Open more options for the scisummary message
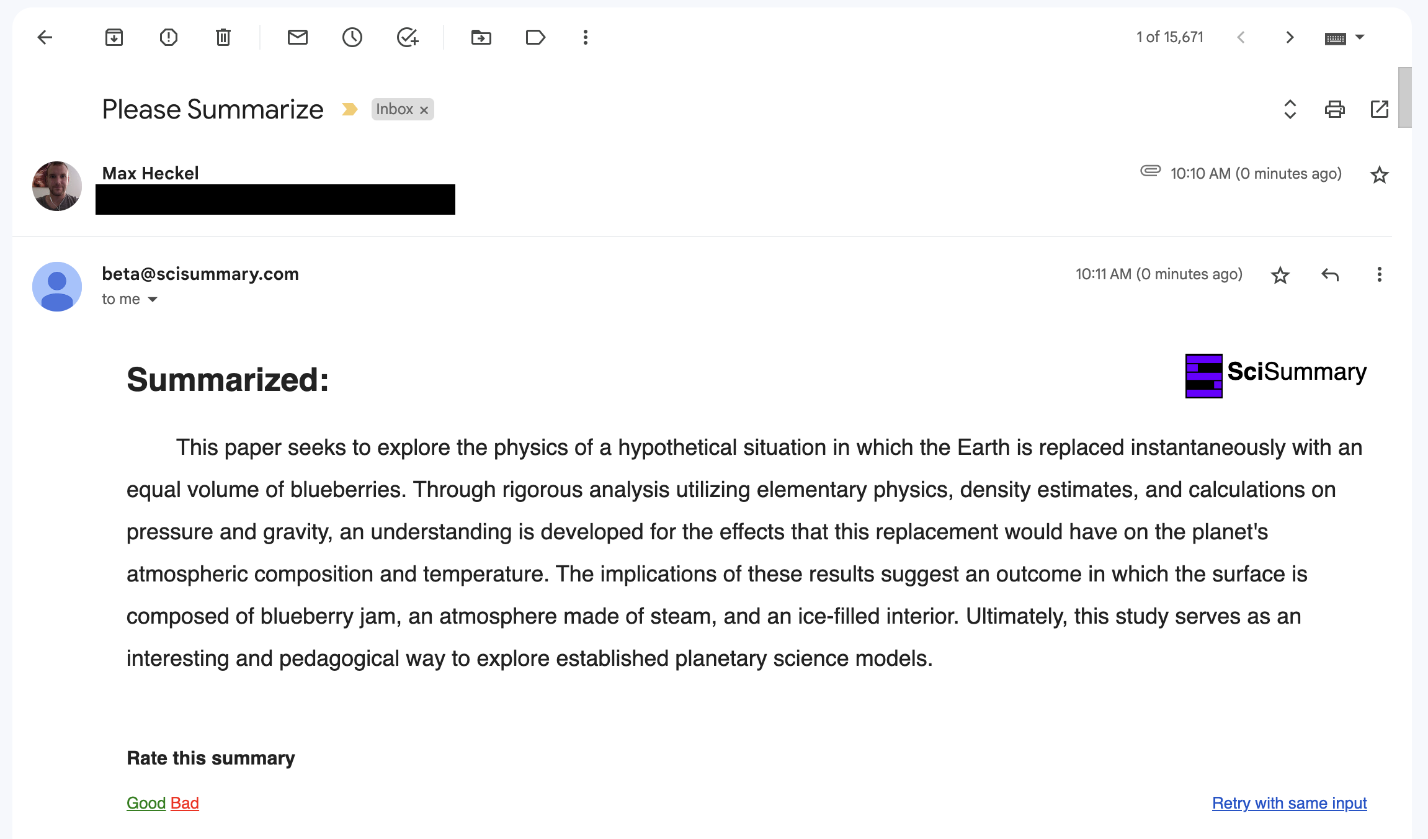Screen dimensions: 1428x839 [x=1379, y=274]
